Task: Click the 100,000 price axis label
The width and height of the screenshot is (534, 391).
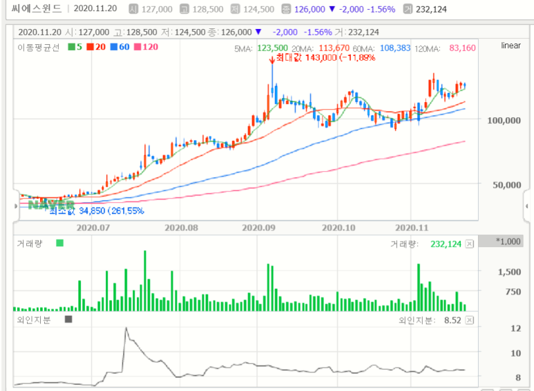Action: [504, 121]
